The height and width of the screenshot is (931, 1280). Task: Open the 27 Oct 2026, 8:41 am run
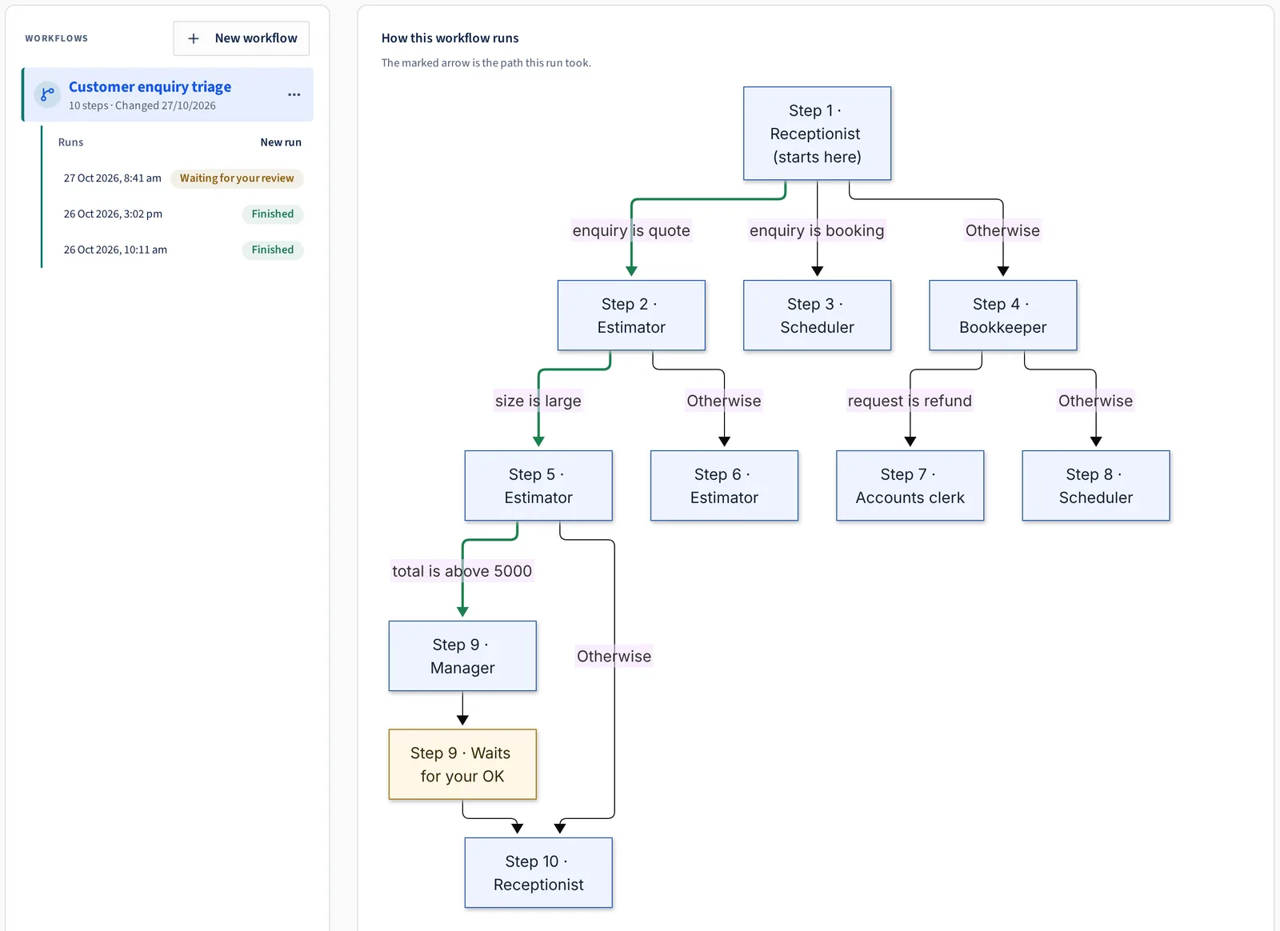pos(182,178)
